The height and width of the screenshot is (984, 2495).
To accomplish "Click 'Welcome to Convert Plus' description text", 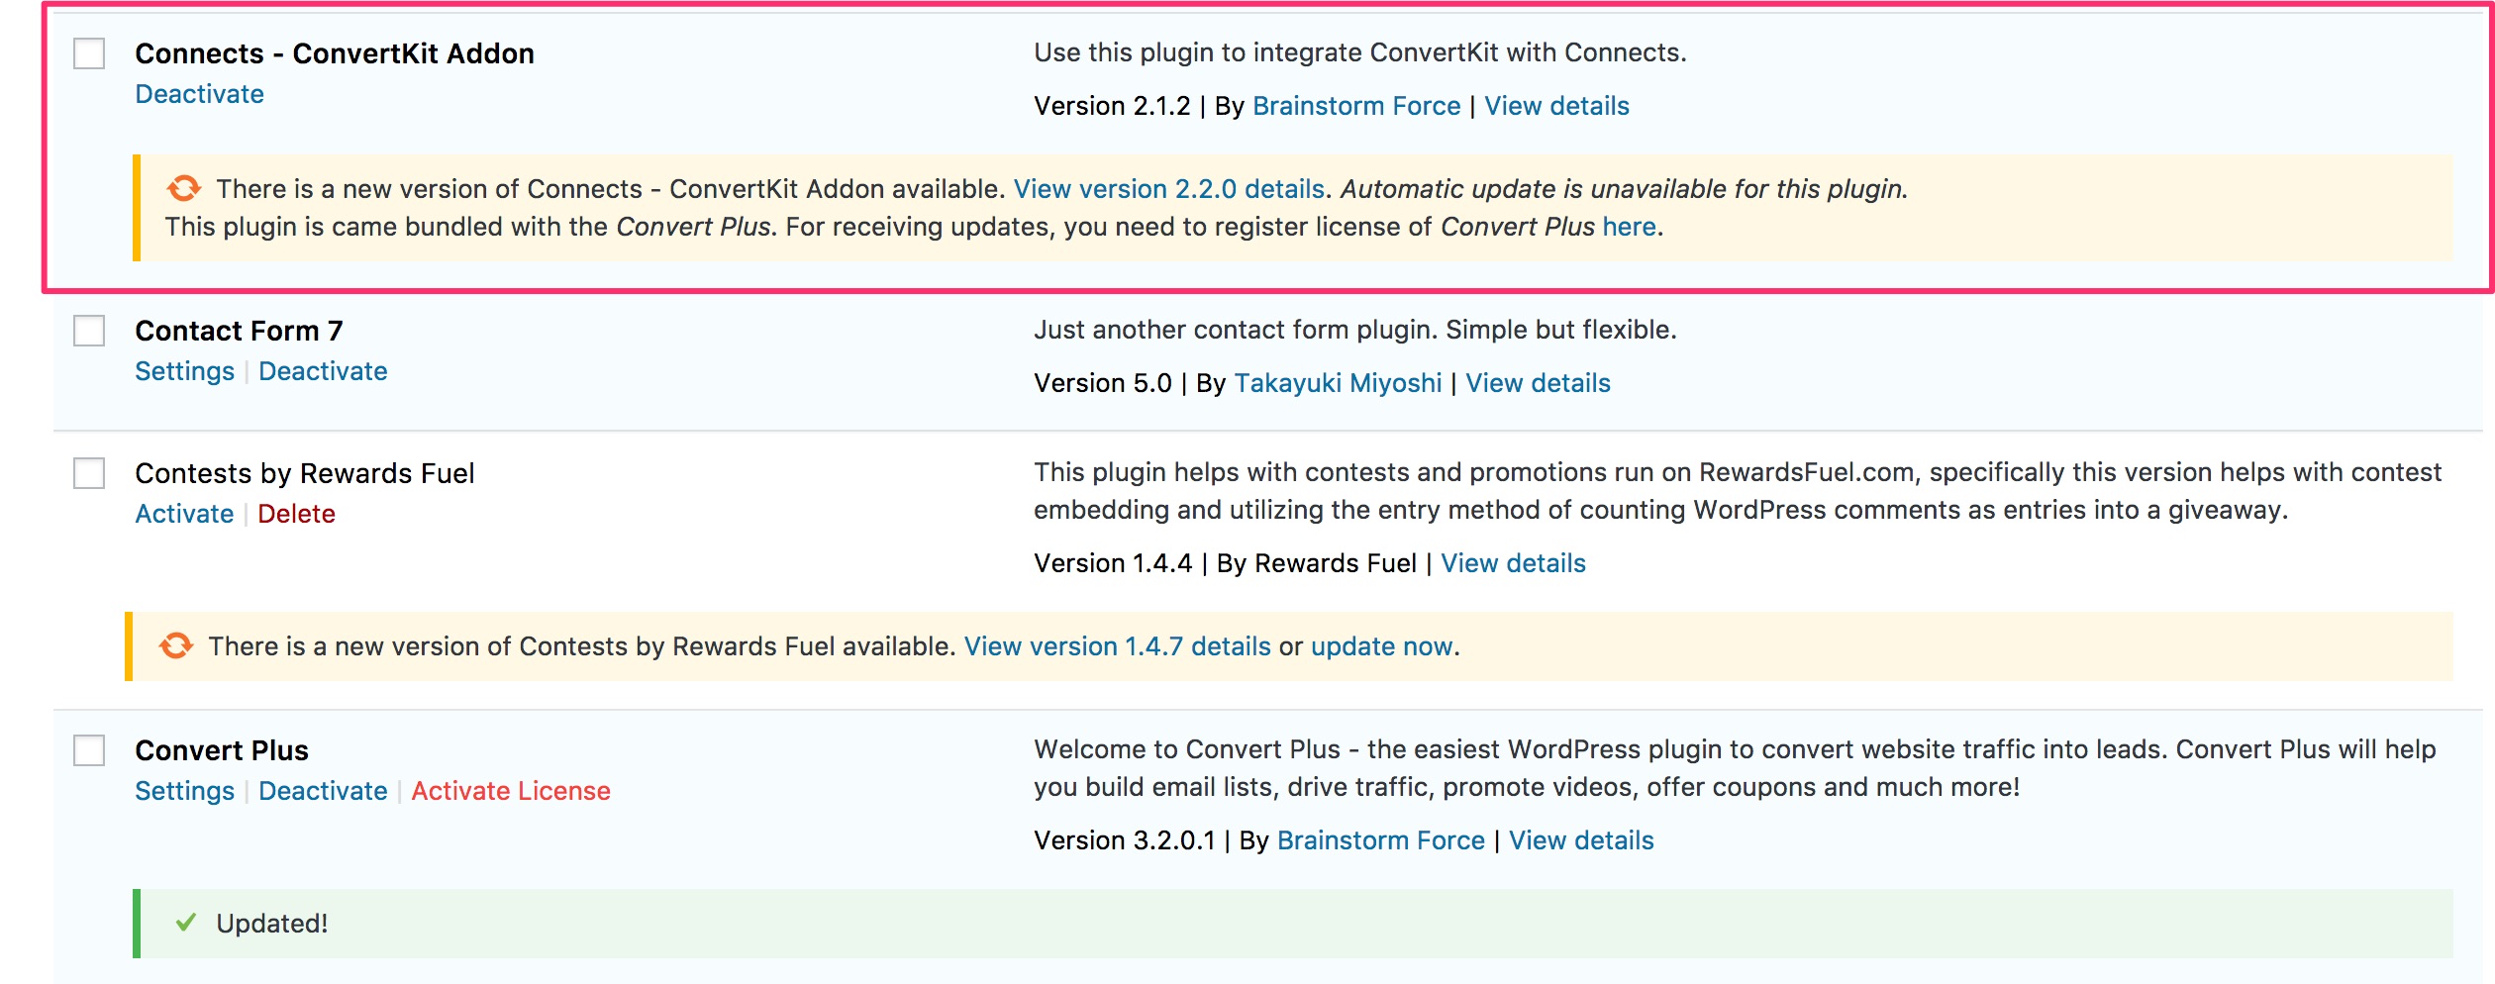I will pos(1735,768).
